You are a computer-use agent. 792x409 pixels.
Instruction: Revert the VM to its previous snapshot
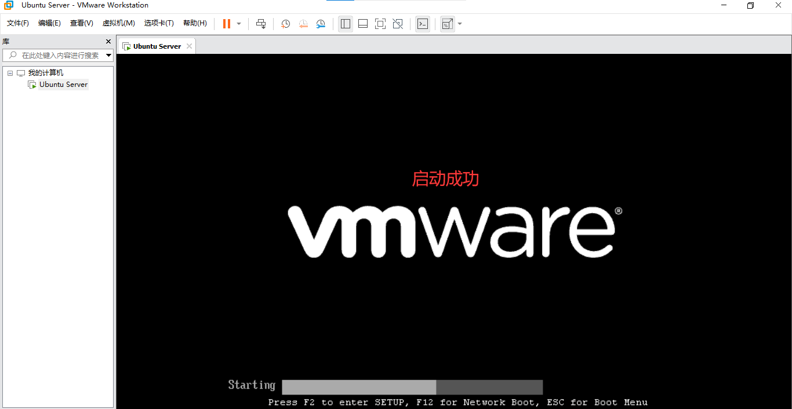click(303, 24)
